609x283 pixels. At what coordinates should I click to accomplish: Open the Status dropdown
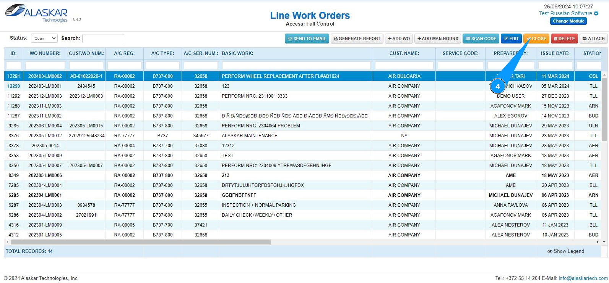(x=44, y=38)
